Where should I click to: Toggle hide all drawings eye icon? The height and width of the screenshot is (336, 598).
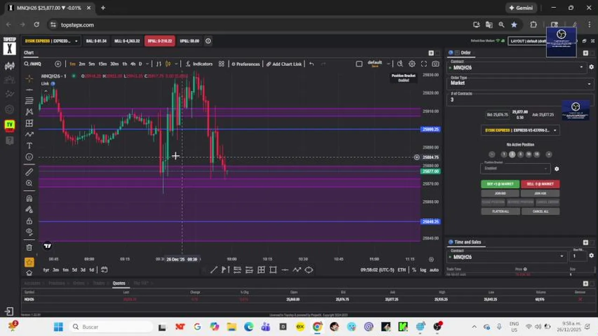point(29,232)
